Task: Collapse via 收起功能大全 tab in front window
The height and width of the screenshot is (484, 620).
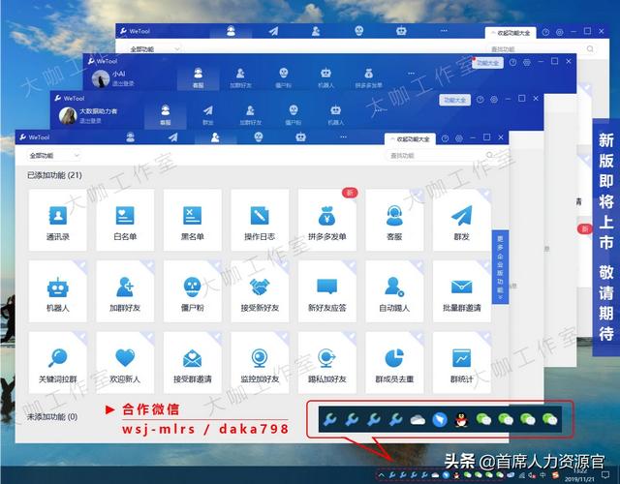Action: 410,139
